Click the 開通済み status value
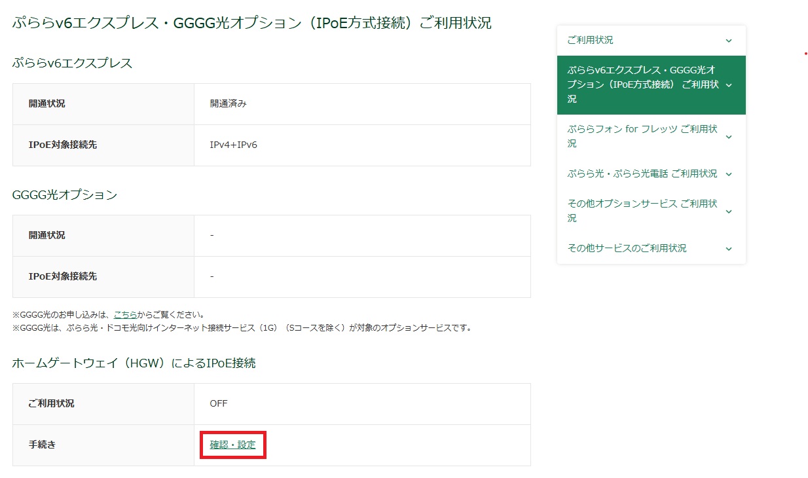Image resolution: width=808 pixels, height=478 pixels. pos(228,103)
